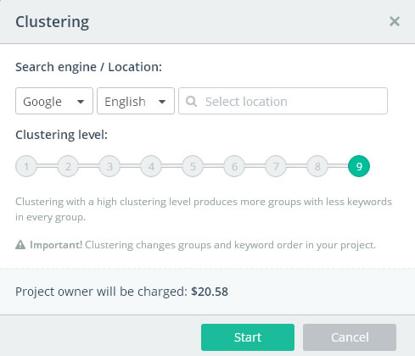Choose clustering level 3
The height and width of the screenshot is (356, 415).
coord(109,166)
